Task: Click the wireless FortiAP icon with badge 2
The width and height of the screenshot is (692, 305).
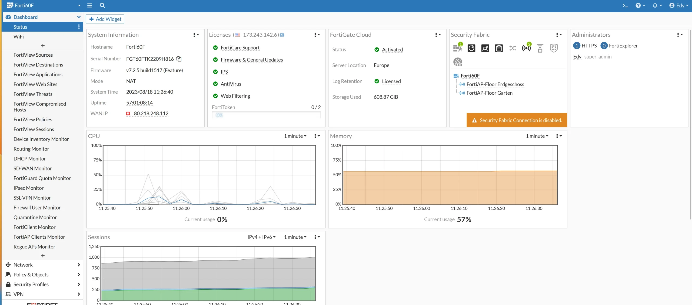Action: click(x=526, y=48)
